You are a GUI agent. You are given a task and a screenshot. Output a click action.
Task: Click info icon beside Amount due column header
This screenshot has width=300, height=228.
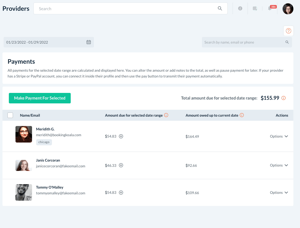pos(166,115)
